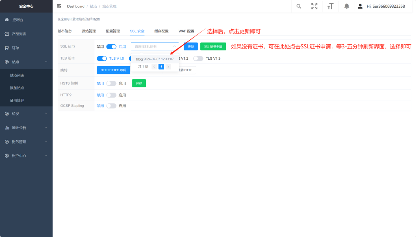Click the fullscreen expand icon
This screenshot has width=416, height=237.
click(314, 6)
